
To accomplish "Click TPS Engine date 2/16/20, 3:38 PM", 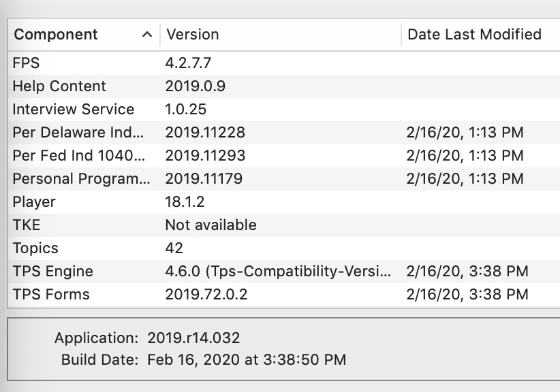I will [467, 272].
